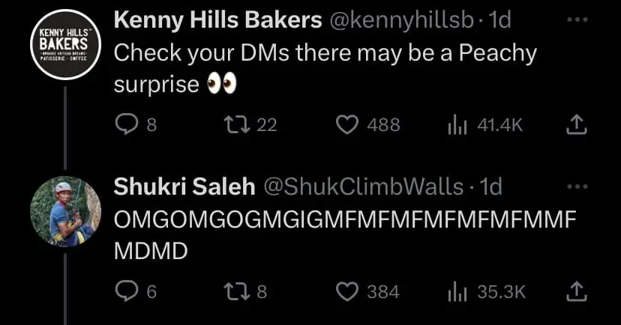Open Kenny Hills Bakers profile picture
The image size is (621, 325).
pos(64,44)
